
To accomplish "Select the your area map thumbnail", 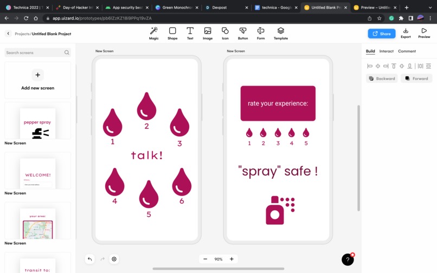I will click(37, 221).
